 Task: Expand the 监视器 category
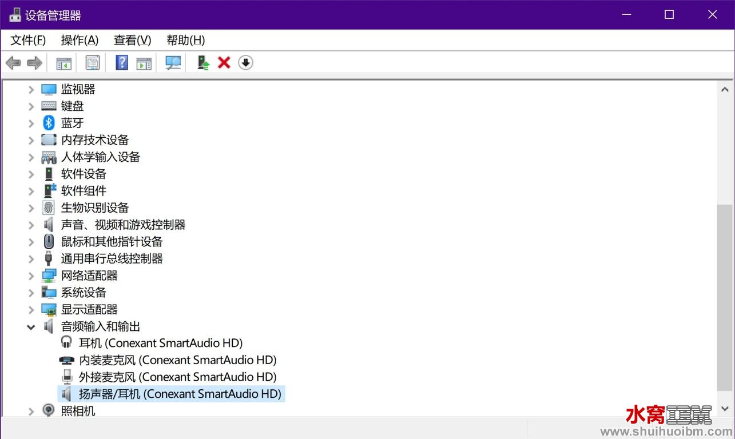click(31, 90)
